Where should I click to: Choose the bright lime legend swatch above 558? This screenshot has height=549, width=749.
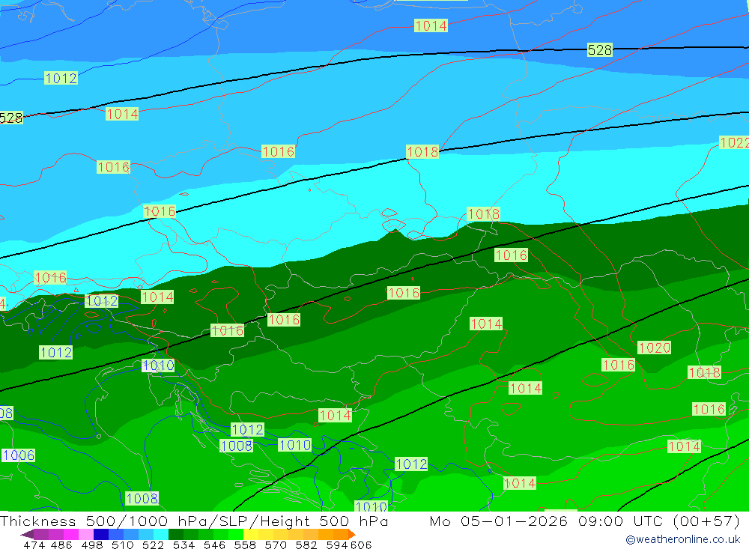coord(236,534)
